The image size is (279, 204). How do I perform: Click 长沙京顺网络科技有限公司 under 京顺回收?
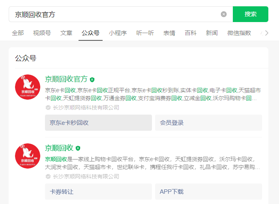[x=86, y=176]
